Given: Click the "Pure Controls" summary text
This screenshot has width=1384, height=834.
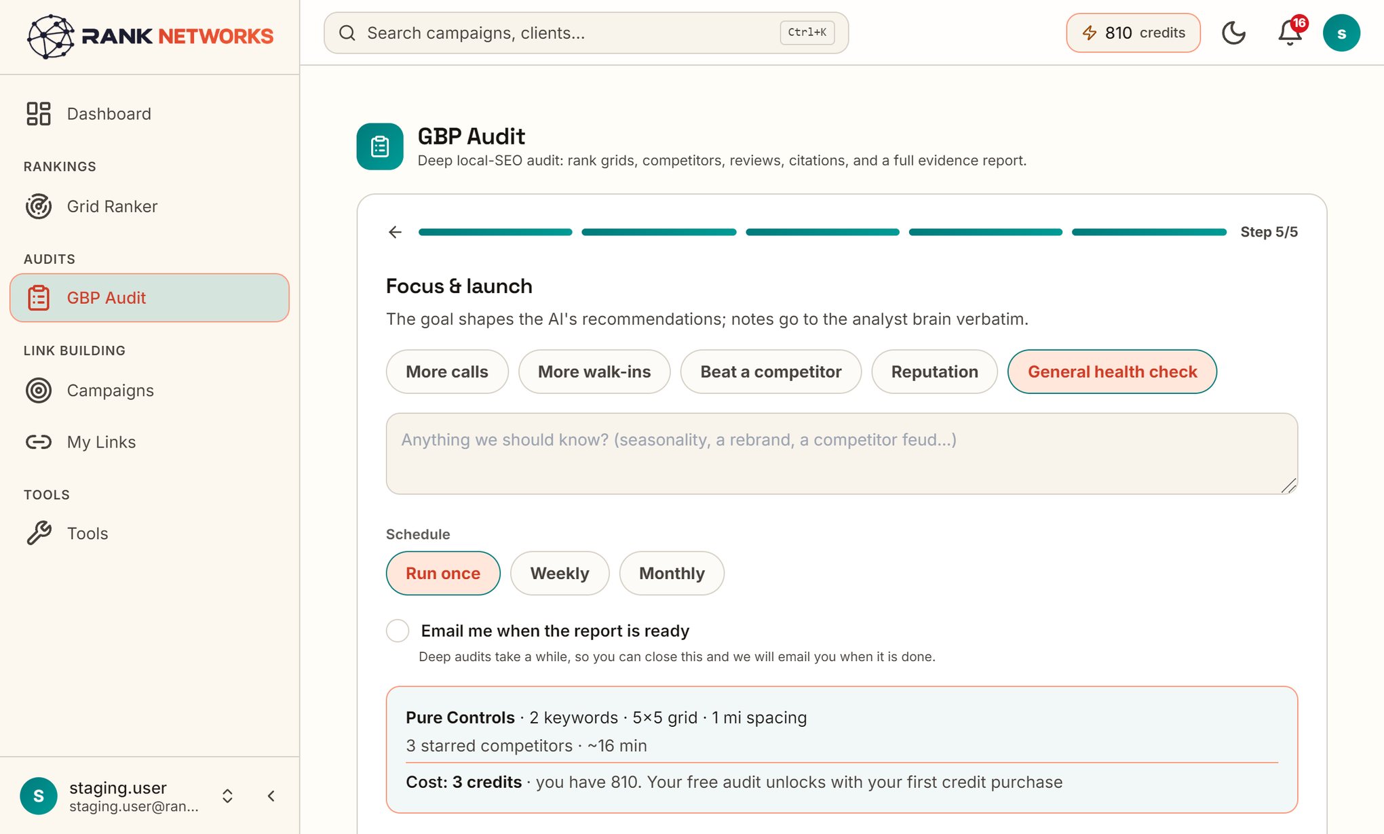Looking at the screenshot, I should [x=460, y=717].
